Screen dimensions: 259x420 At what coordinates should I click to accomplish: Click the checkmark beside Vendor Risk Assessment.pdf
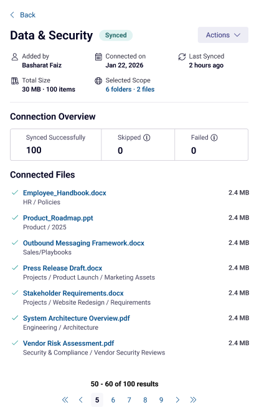[x=15, y=343]
